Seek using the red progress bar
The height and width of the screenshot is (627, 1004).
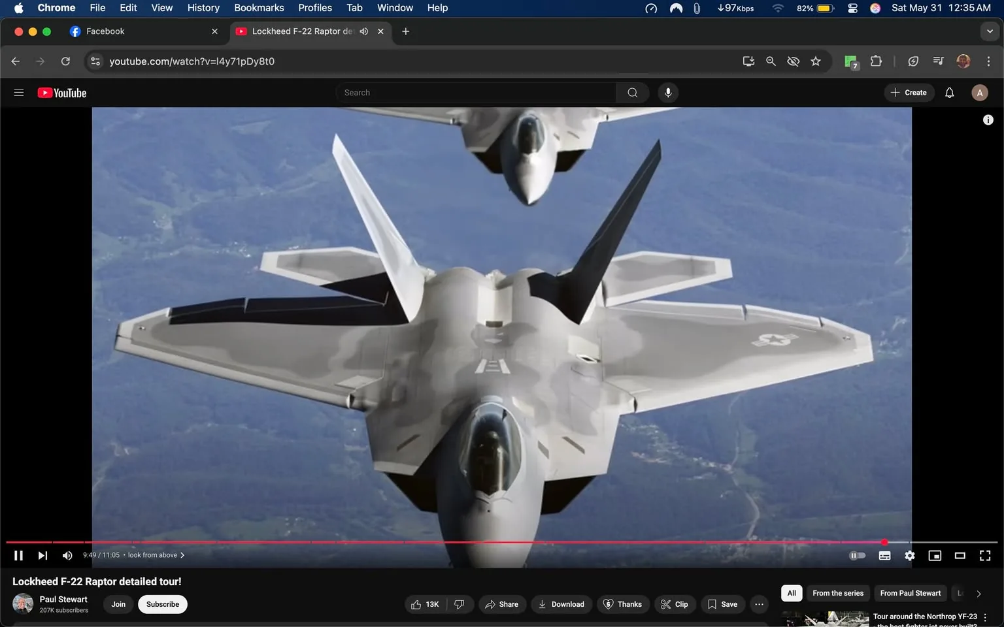click(x=458, y=542)
